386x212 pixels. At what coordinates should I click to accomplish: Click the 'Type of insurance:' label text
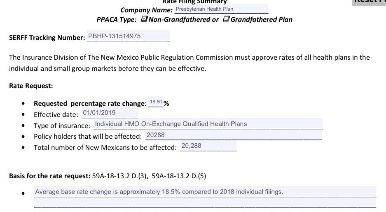click(x=62, y=126)
